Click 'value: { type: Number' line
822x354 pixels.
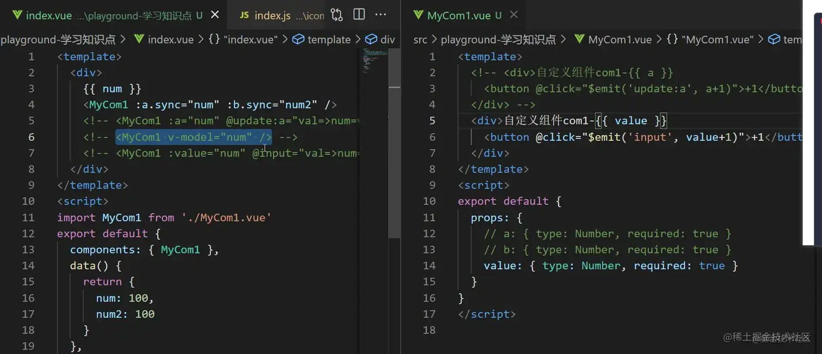point(611,265)
